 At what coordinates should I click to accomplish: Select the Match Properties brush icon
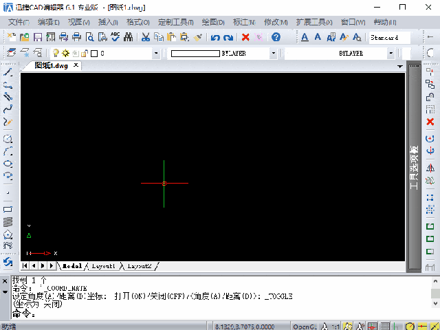click(197, 37)
